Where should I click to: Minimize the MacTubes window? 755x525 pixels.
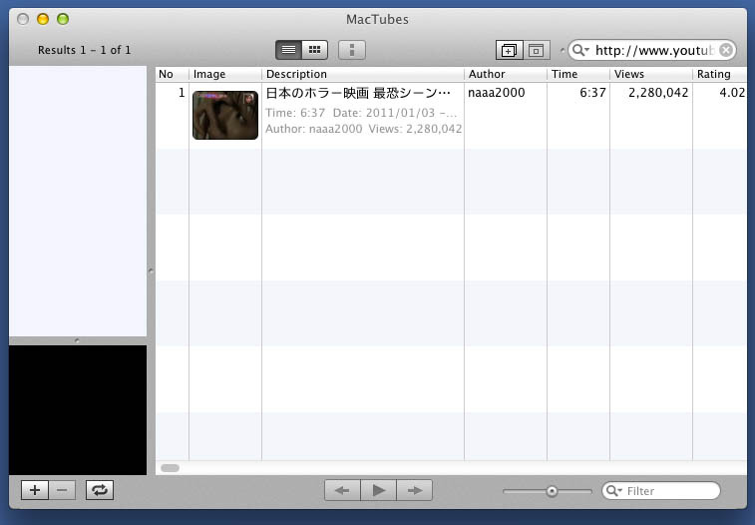click(43, 19)
